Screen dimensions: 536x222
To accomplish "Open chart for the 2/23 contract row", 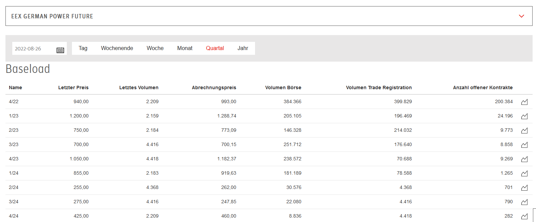I will click(x=524, y=130).
